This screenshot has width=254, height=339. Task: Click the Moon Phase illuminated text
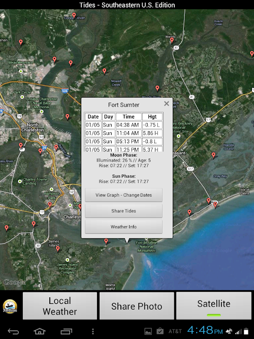point(123,161)
